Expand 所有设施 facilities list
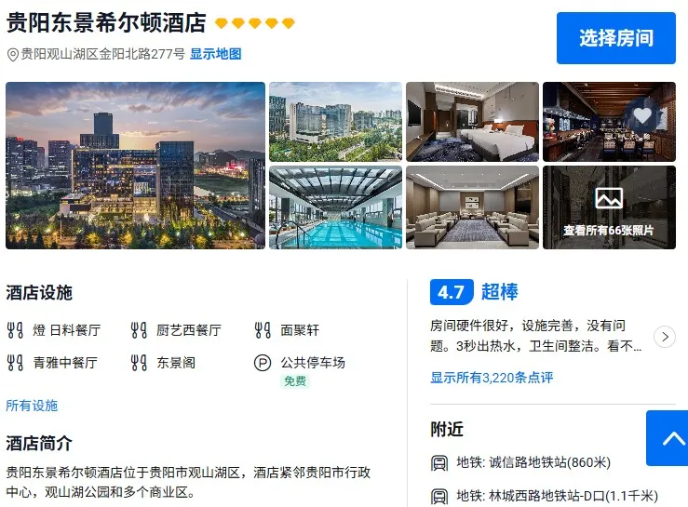This screenshot has width=688, height=507. pyautogui.click(x=32, y=406)
